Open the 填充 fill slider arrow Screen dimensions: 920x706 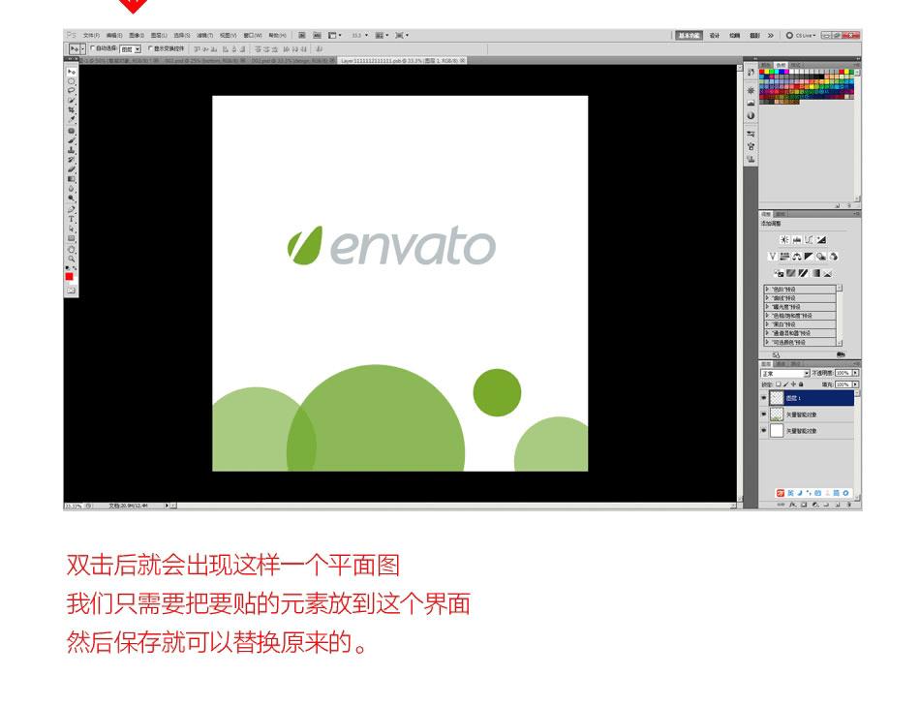[x=855, y=384]
